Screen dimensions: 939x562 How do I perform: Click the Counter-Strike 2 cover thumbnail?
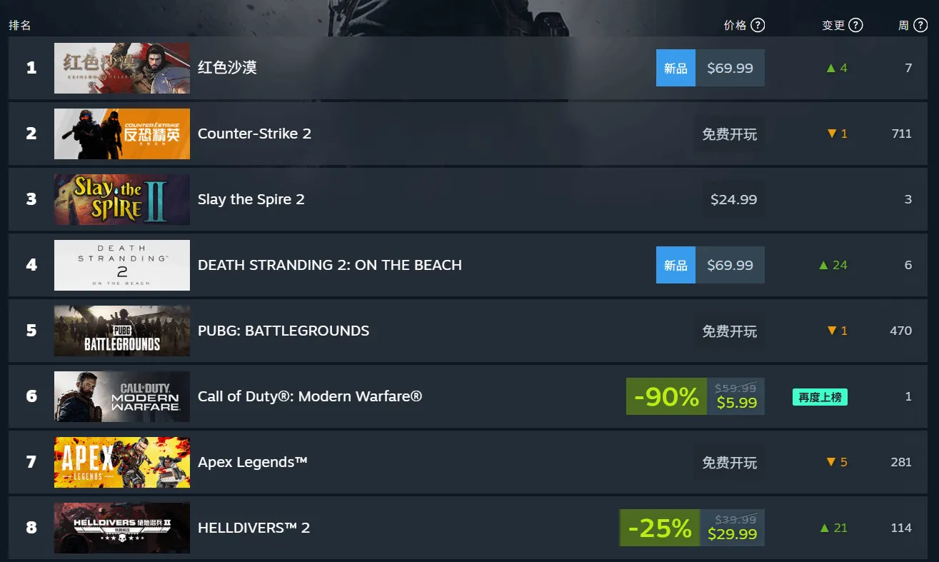[x=121, y=134]
